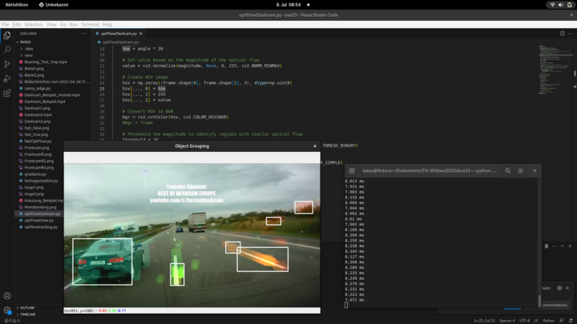Screen dimensions: 577x324
Task: Change line ending via LF status item
Action: coord(536,321)
